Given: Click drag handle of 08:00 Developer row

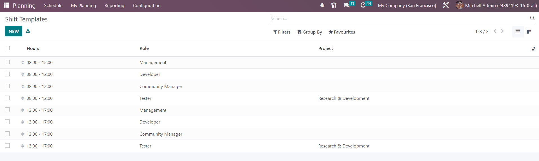Looking at the screenshot, I should click(23, 74).
